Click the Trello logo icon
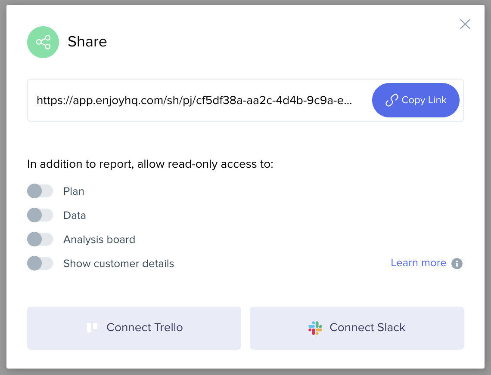The image size is (491, 375). click(92, 328)
